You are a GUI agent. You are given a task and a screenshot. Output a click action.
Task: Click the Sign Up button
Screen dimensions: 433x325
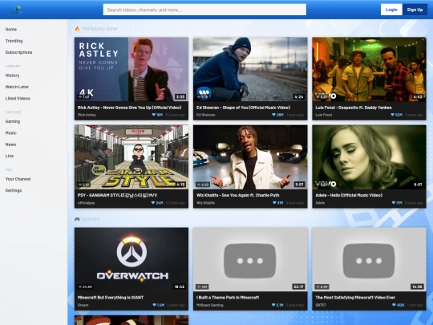coord(415,10)
